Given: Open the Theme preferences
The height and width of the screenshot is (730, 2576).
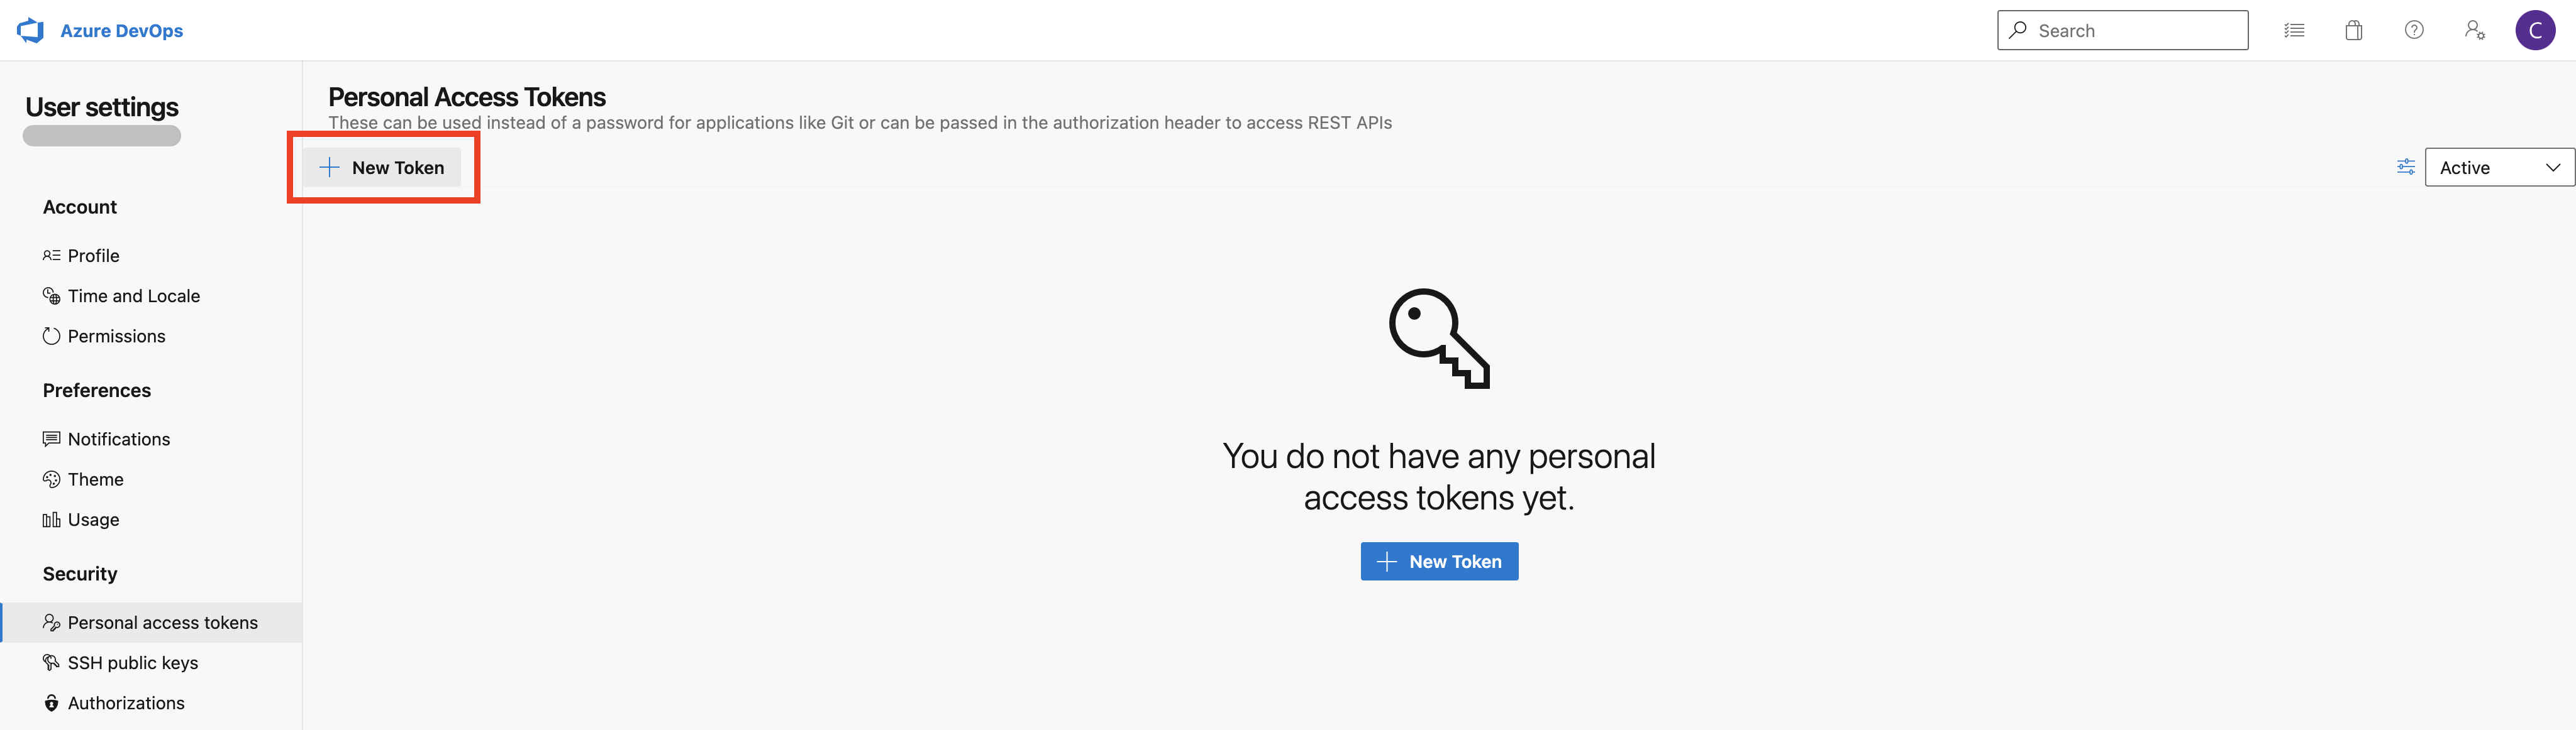Looking at the screenshot, I should pyautogui.click(x=95, y=479).
